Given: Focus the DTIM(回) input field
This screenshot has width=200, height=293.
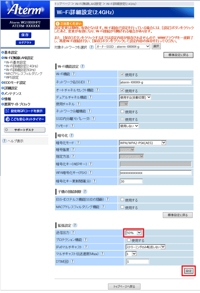Looking at the screenshot, I should 138,262.
